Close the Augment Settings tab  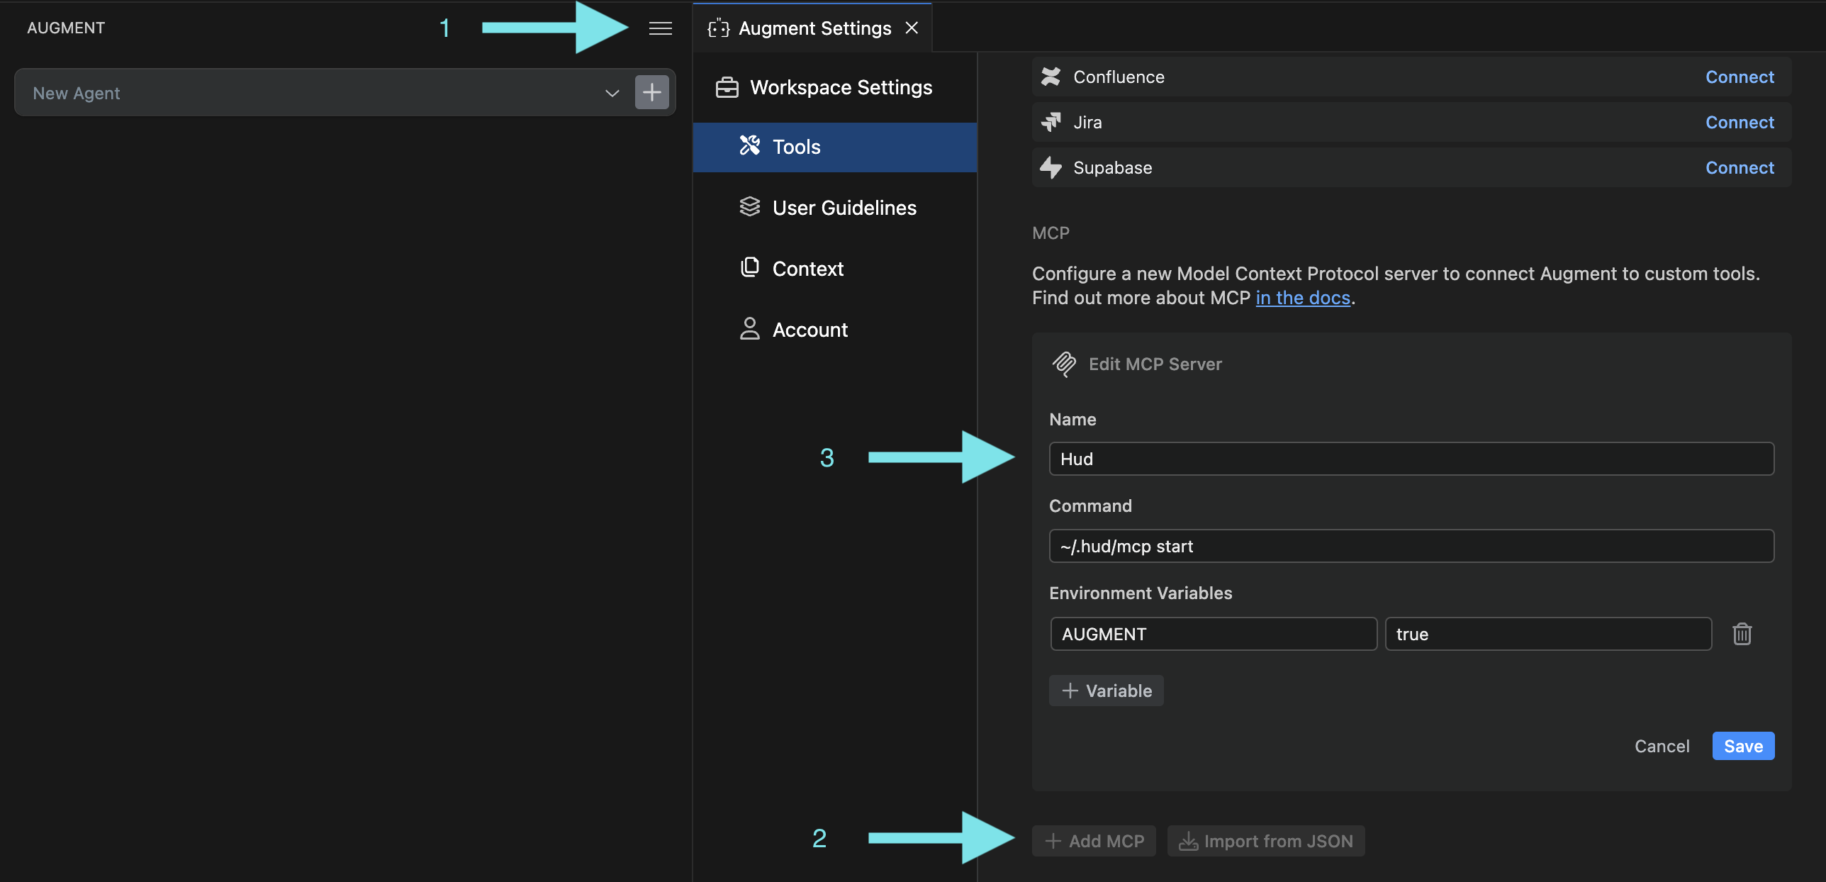[912, 28]
